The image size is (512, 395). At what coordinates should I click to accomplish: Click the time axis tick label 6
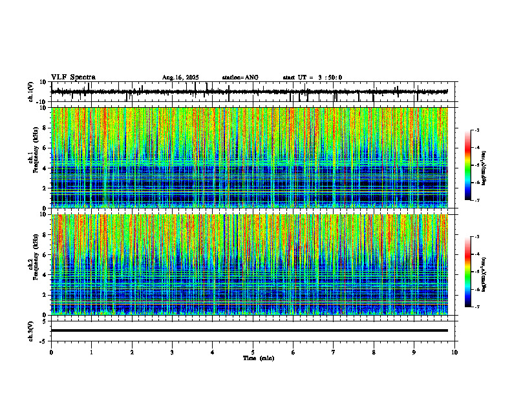(x=293, y=352)
